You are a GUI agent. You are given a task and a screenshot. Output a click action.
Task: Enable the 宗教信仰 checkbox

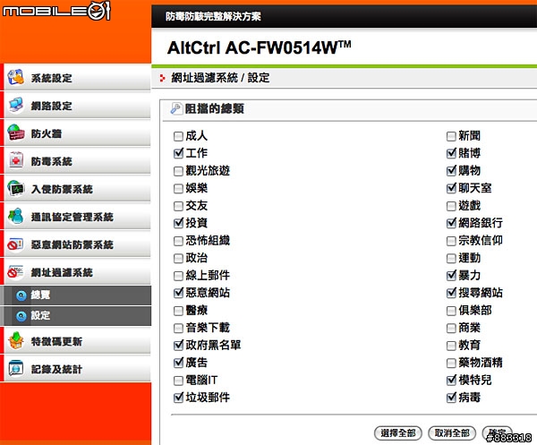pos(451,241)
